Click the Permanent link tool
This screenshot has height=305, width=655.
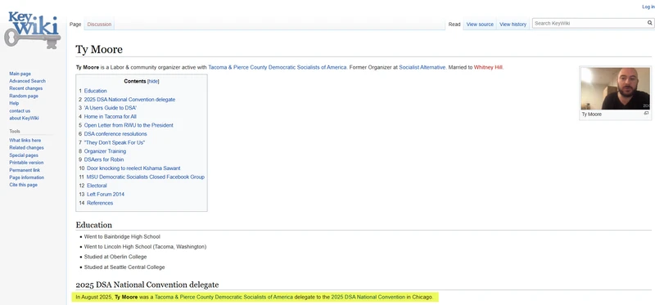point(25,170)
